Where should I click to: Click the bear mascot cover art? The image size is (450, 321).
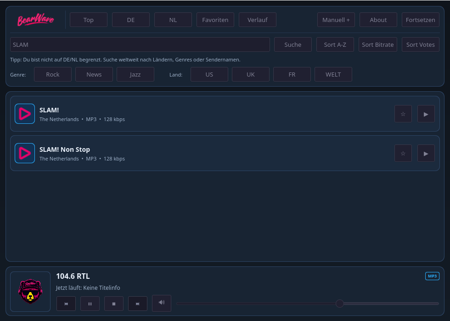coord(30,292)
